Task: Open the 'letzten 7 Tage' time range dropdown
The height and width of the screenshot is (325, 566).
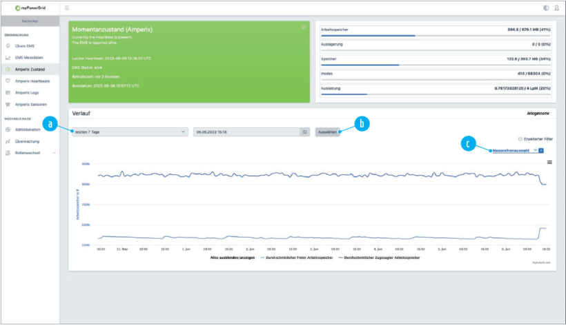Action: click(x=129, y=131)
